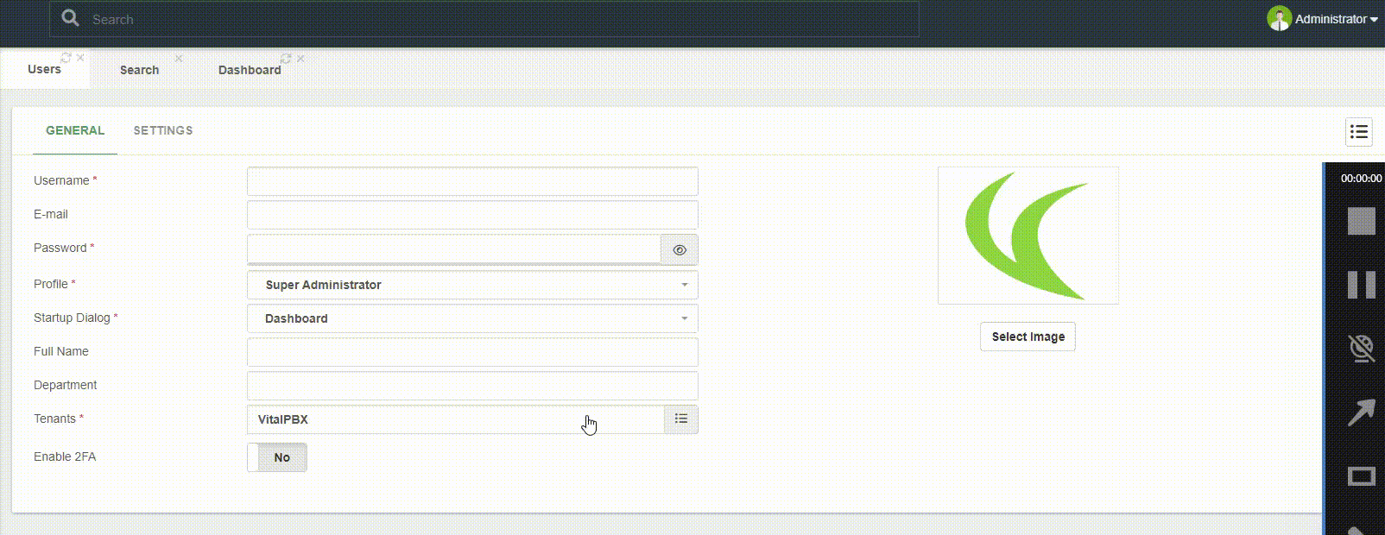Close the Users tab
1385x535 pixels.
click(80, 58)
